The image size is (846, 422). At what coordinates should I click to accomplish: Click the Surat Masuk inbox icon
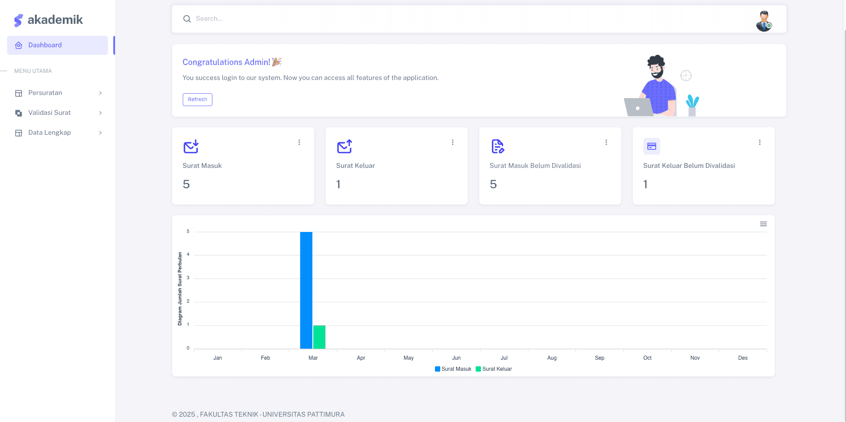pos(191,146)
